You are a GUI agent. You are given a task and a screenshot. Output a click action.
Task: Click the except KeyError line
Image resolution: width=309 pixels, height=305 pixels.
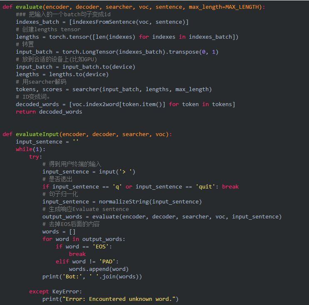click(x=56, y=292)
